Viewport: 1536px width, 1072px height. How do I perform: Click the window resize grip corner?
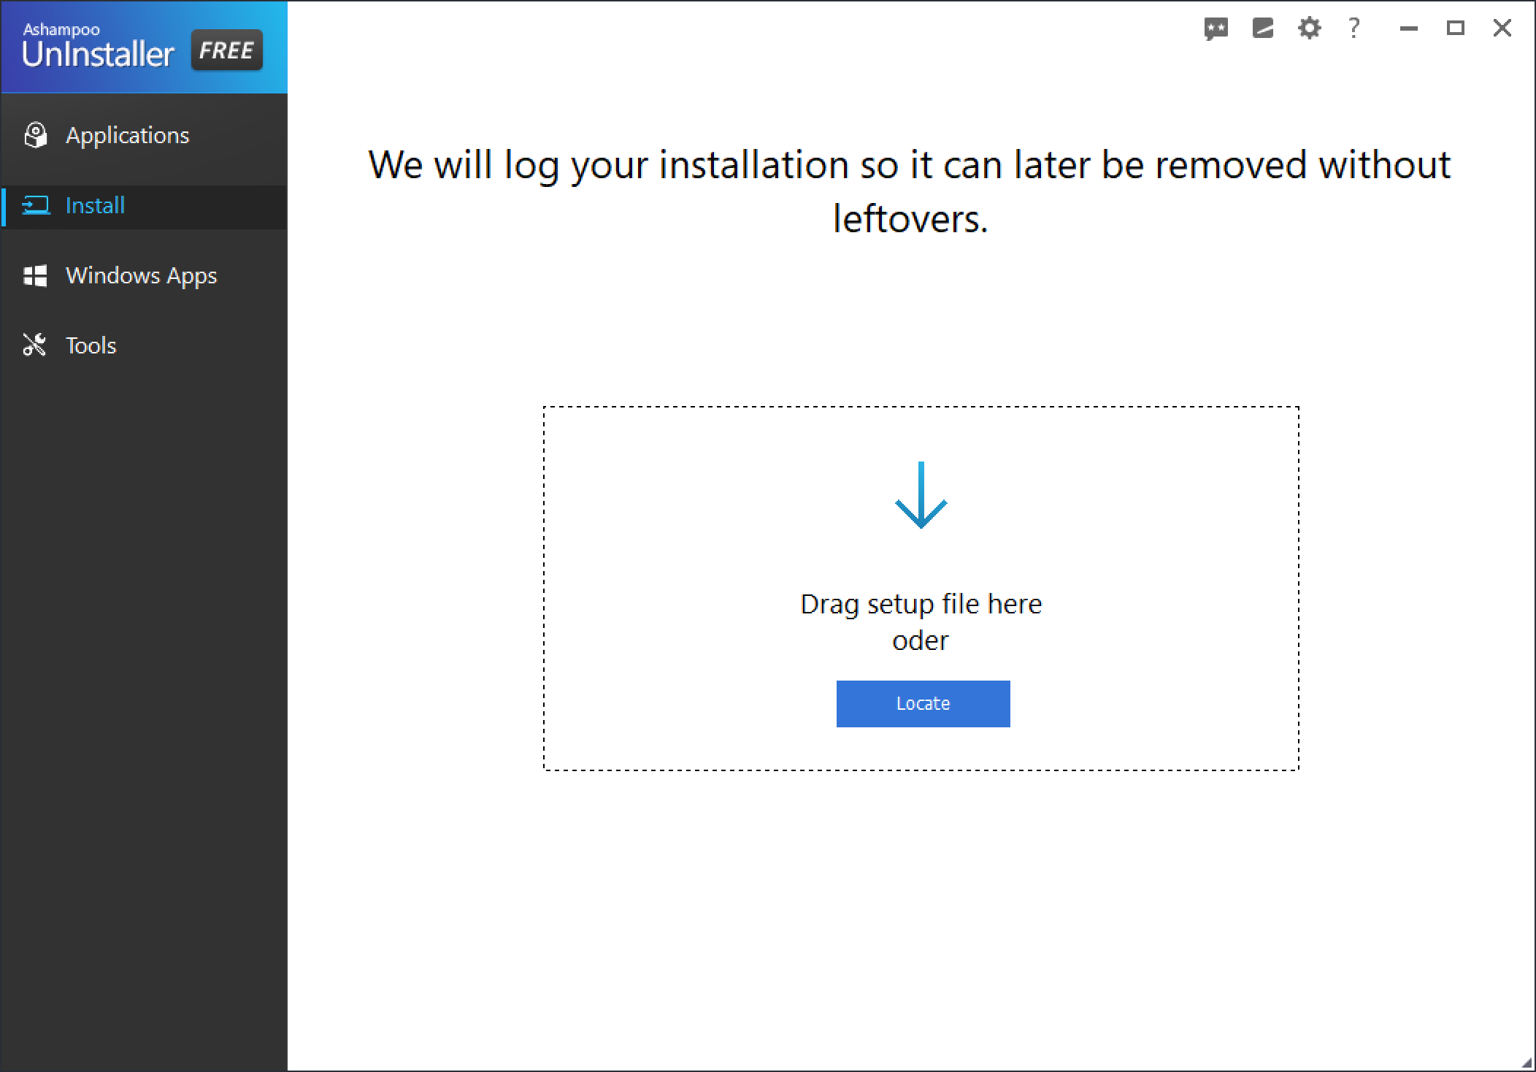1527,1063
